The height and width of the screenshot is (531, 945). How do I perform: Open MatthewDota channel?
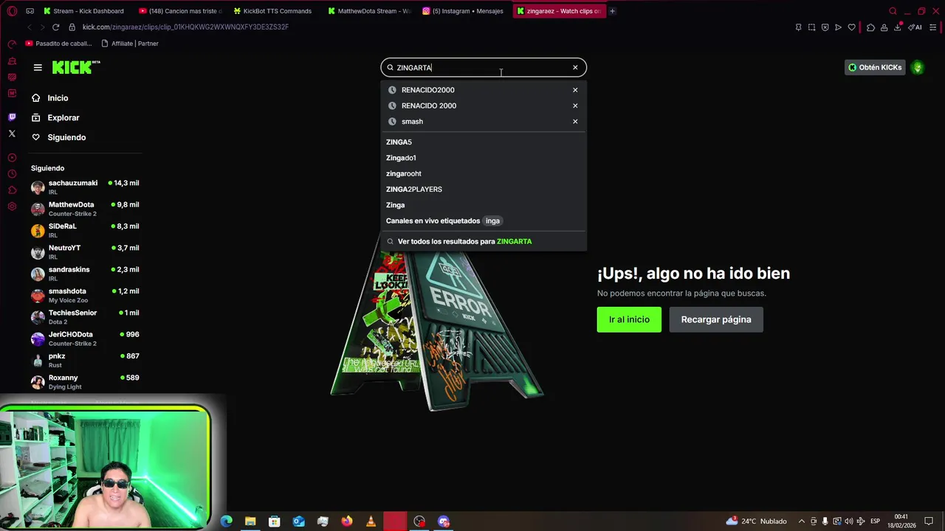(x=85, y=209)
